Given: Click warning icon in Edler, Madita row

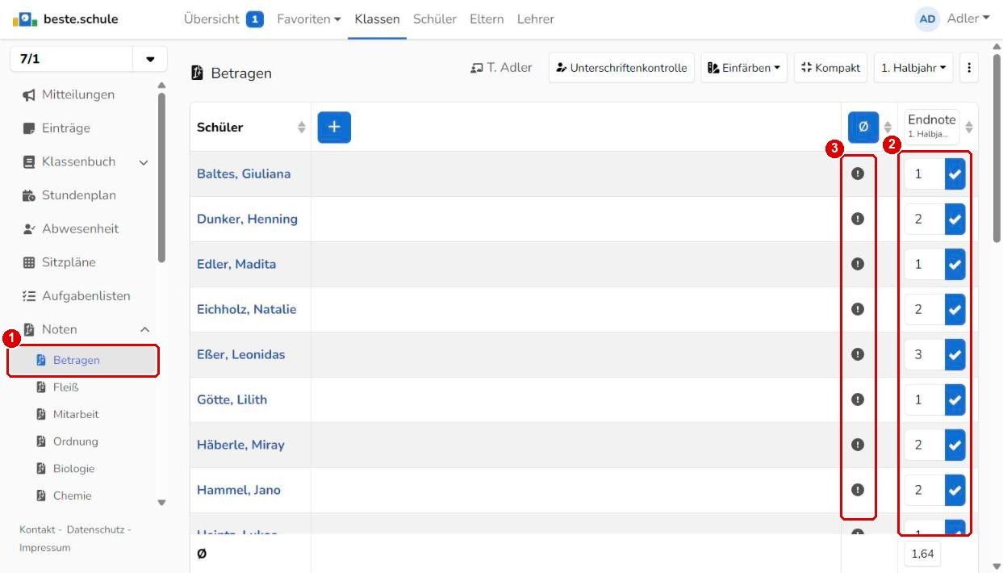Looking at the screenshot, I should click(858, 264).
